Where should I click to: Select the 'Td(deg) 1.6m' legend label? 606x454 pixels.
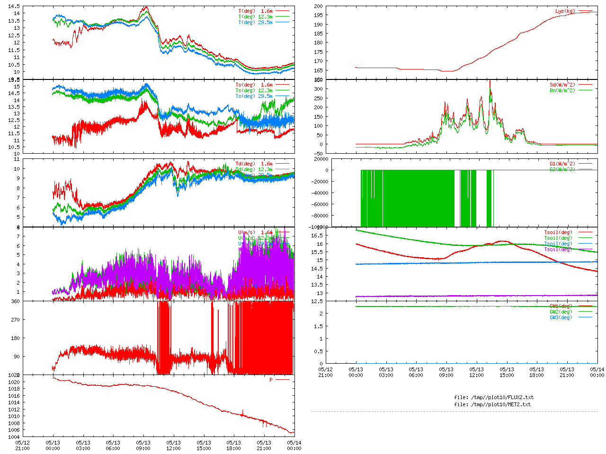[x=254, y=164]
